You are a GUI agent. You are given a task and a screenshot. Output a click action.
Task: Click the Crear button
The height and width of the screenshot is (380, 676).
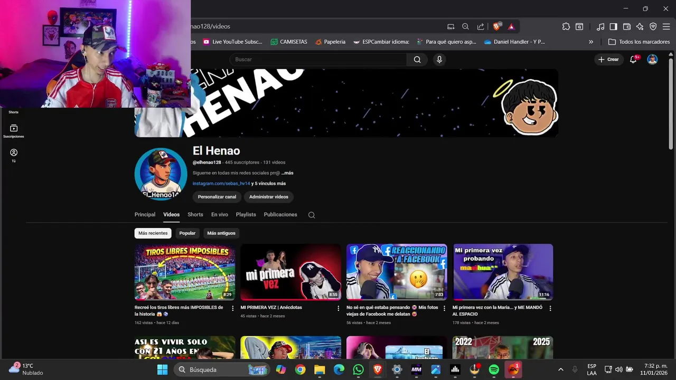tap(608, 60)
